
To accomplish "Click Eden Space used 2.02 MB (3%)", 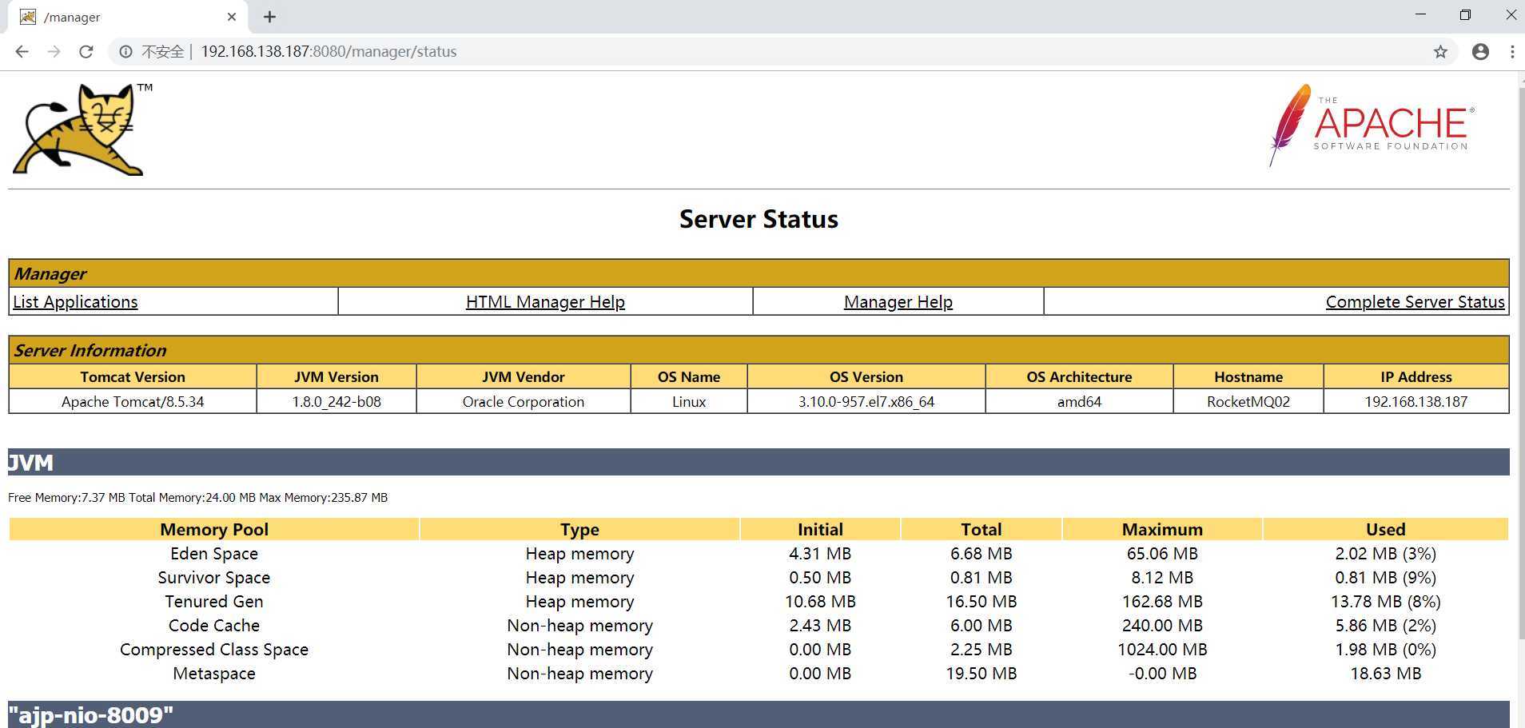I will click(x=1386, y=554).
